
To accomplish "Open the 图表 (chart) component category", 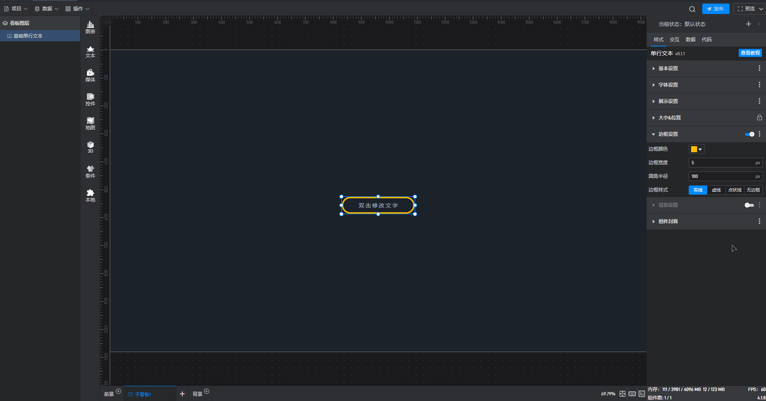I will pyautogui.click(x=91, y=28).
